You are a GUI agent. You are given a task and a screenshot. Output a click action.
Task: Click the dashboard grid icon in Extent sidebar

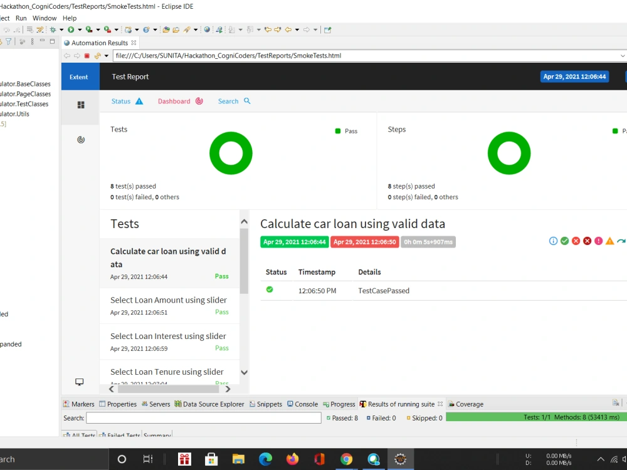point(80,105)
